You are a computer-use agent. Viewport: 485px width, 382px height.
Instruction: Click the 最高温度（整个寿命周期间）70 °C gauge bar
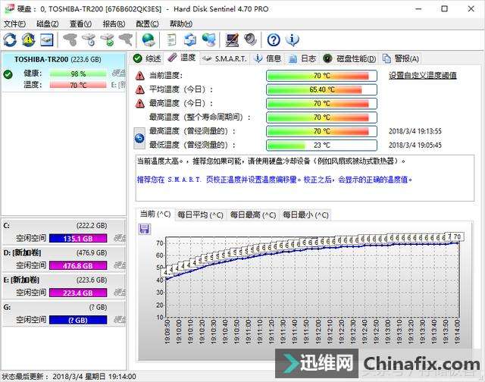pos(321,117)
